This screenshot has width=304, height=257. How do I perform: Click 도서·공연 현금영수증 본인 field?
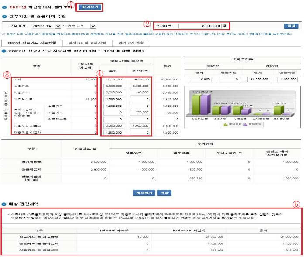[113, 119]
